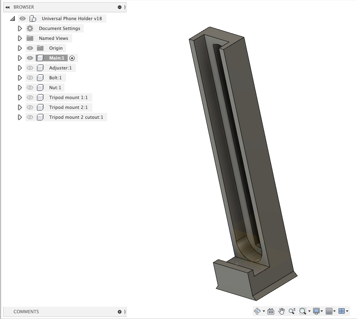Screen dimensions: 357x319
Task: Select Adjuster:1 label
Action: coord(60,68)
